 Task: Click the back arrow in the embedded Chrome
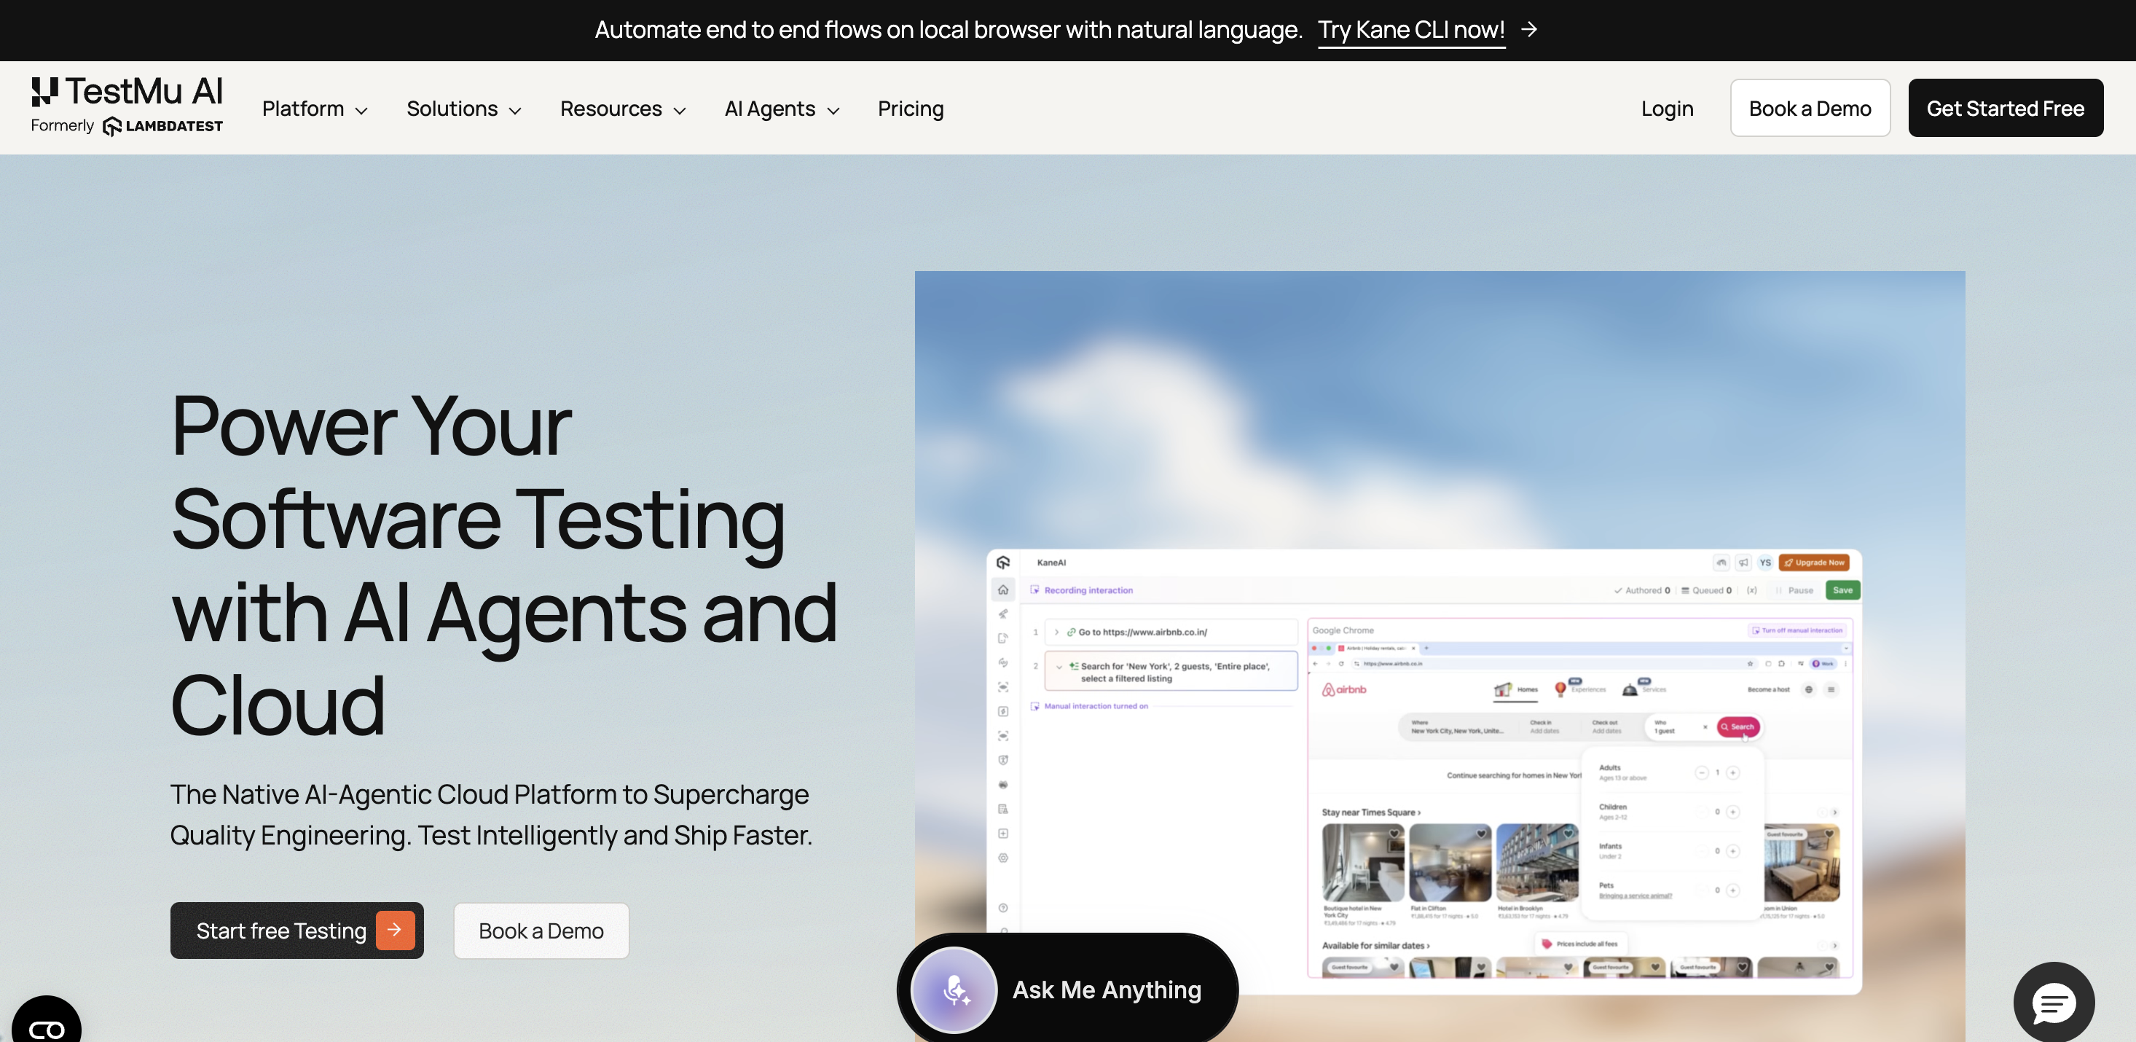(x=1316, y=664)
